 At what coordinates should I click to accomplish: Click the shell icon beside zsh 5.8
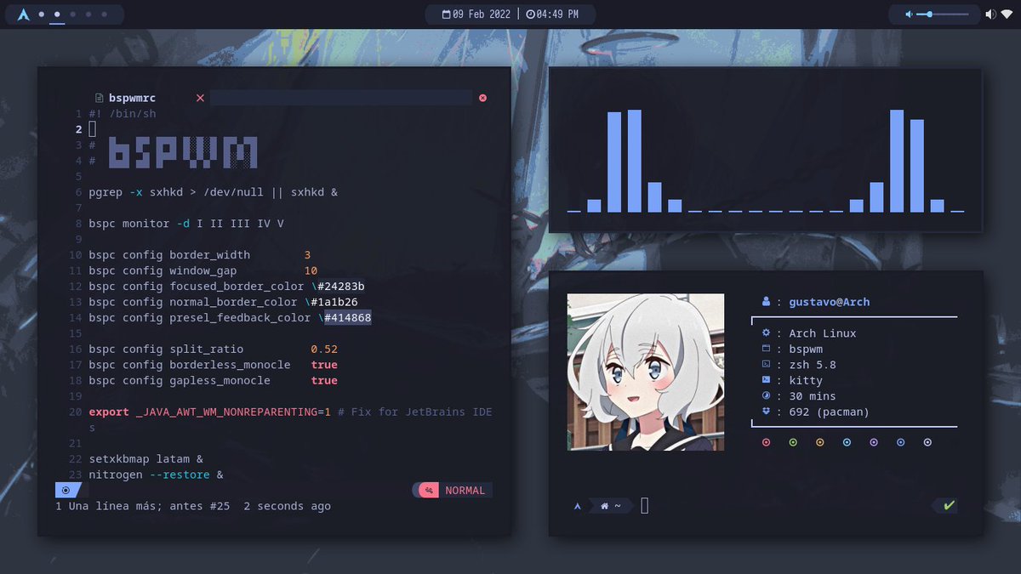click(x=766, y=364)
